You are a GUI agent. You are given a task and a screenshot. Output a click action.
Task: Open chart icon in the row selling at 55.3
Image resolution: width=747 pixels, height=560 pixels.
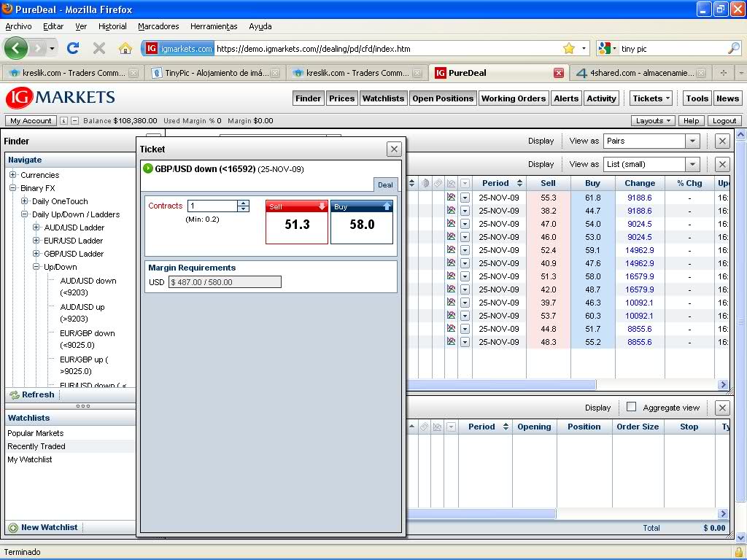click(x=451, y=197)
